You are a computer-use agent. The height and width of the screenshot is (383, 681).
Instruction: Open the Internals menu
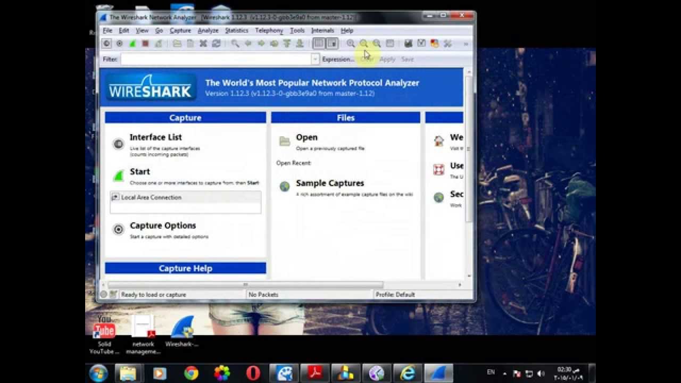tap(322, 31)
